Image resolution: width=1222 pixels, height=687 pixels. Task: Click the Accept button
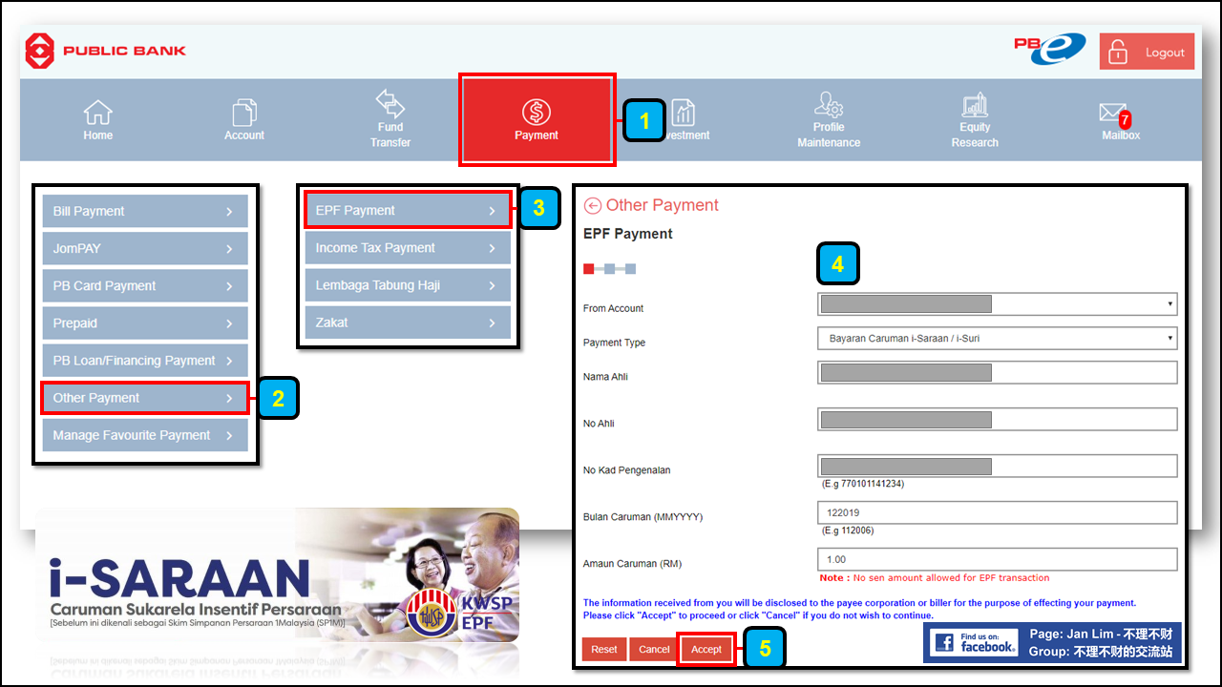pyautogui.click(x=706, y=649)
